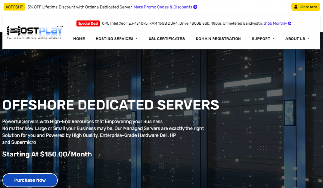Open the Support dropdown menu
The width and height of the screenshot is (323, 188).
coord(263,39)
